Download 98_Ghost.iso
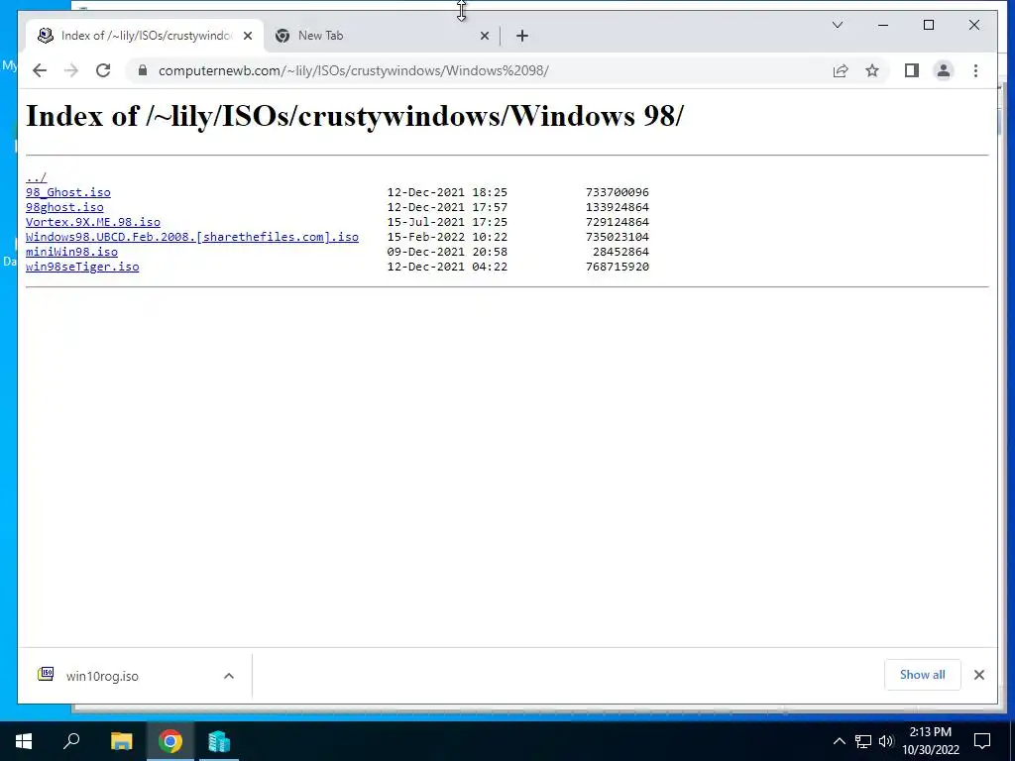Viewport: 1015px width, 761px height. 68,192
